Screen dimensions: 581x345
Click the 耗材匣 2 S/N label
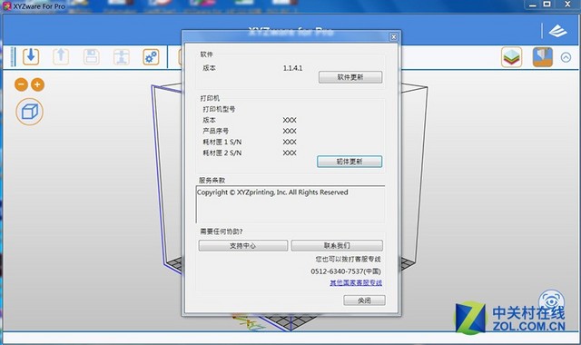tap(222, 153)
